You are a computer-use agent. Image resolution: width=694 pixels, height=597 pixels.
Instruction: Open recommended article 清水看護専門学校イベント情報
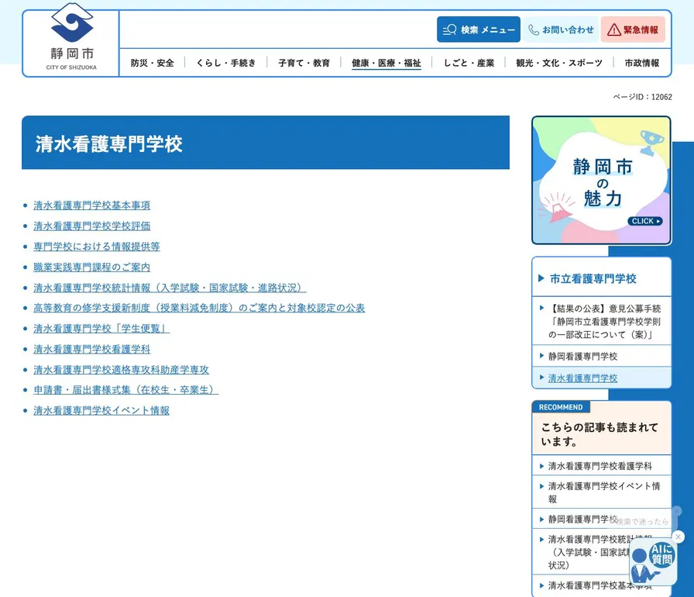[602, 492]
